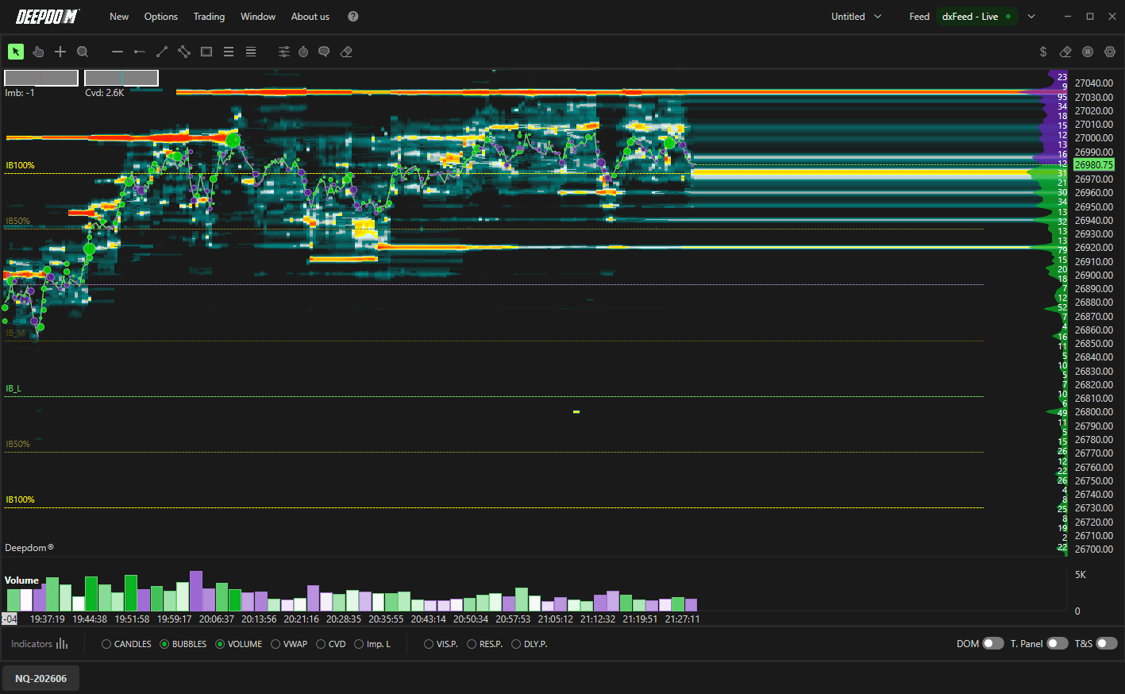Screen dimensions: 1125x694
Task: Open chart settings gear icon
Action: tap(1110, 52)
